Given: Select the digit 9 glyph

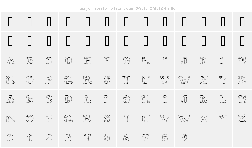Looking at the screenshot, I should 184,137.
